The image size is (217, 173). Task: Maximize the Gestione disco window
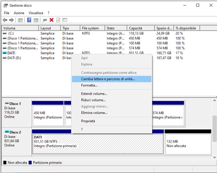[x=198, y=5]
